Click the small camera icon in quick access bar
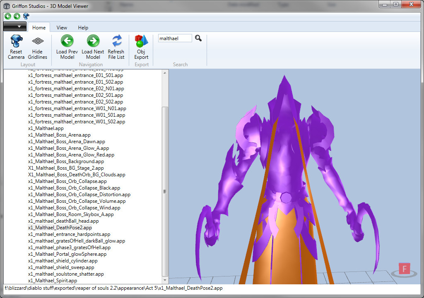The height and width of the screenshot is (298, 424). click(x=26, y=16)
